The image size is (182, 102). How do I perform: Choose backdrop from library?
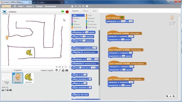coord(3,90)
